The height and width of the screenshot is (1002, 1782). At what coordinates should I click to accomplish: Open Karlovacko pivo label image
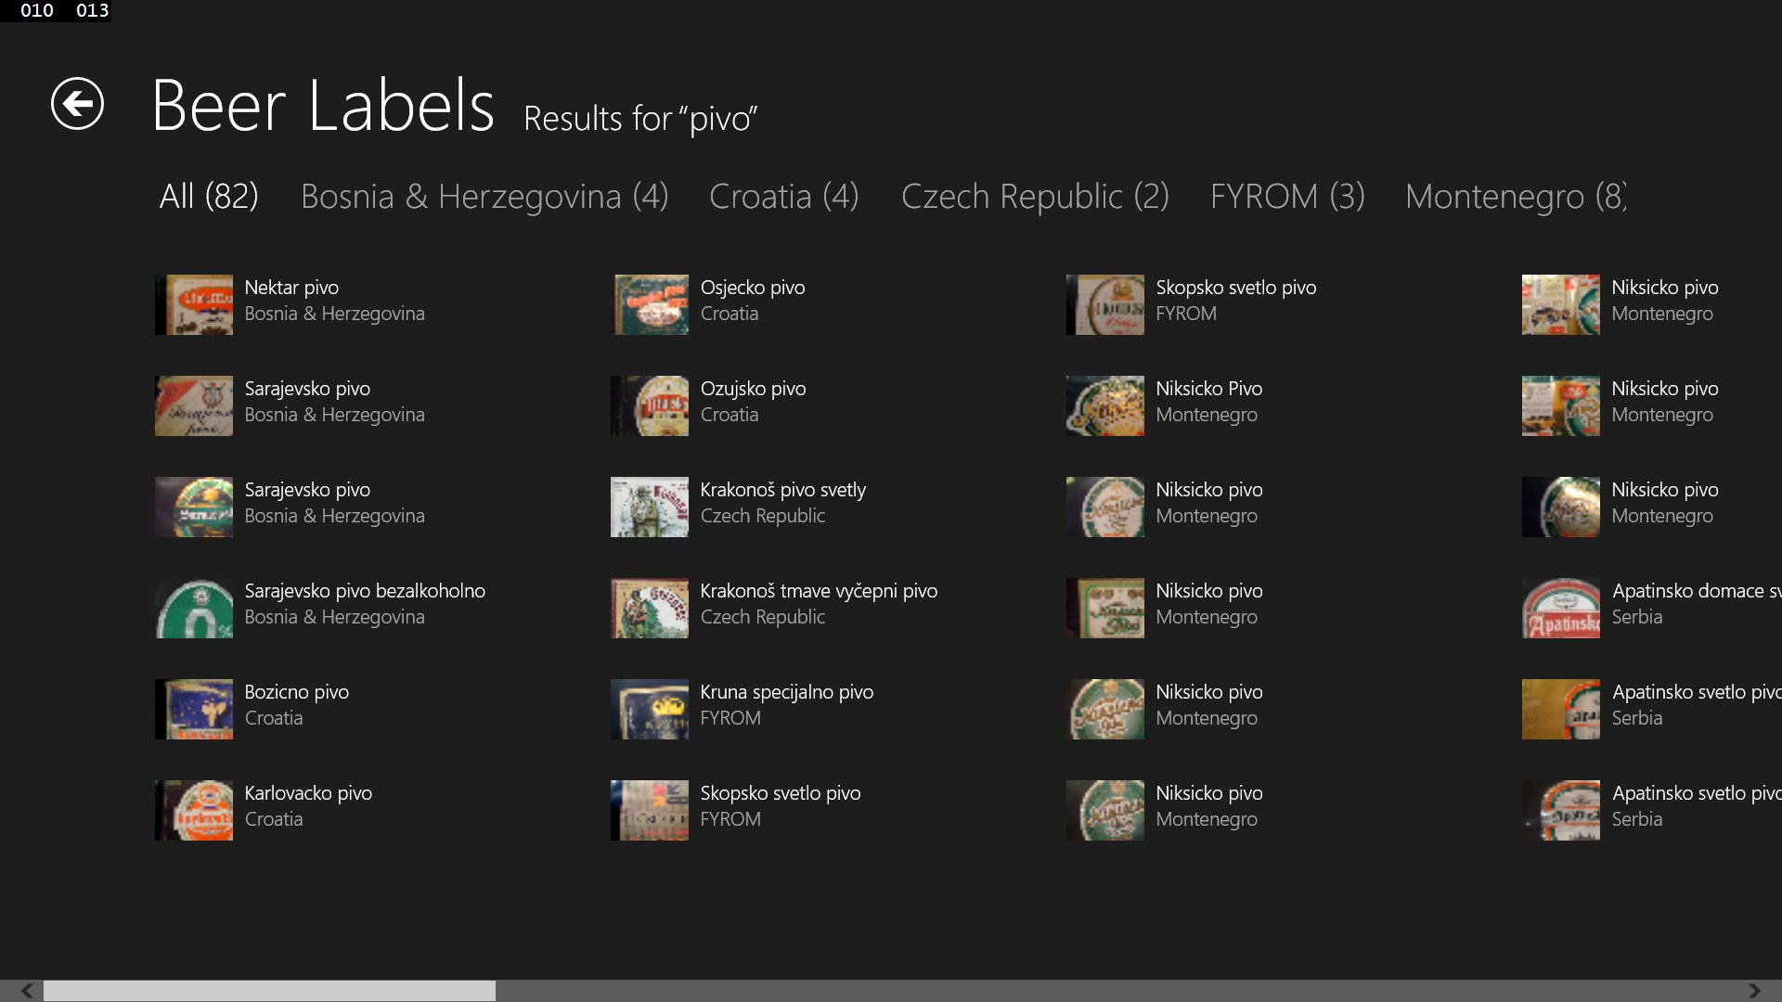tap(193, 810)
